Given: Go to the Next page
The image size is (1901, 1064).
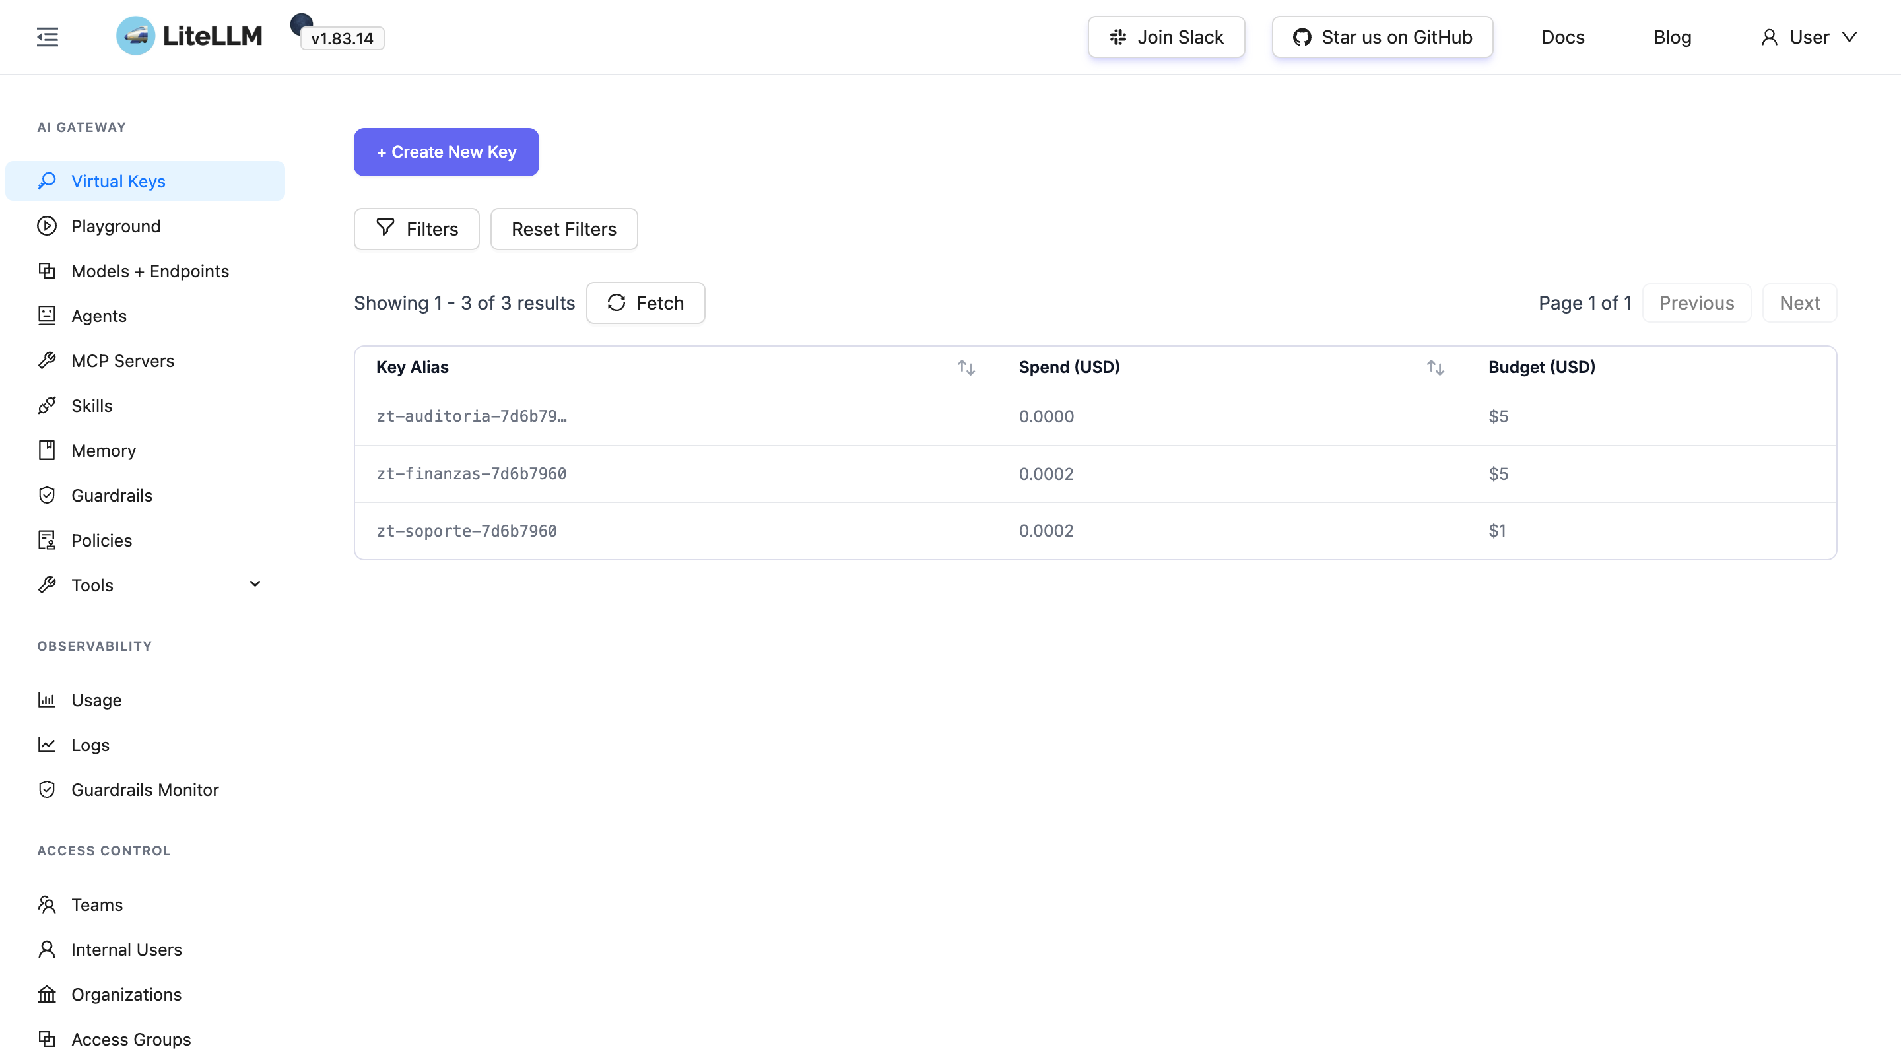Looking at the screenshot, I should coord(1800,302).
